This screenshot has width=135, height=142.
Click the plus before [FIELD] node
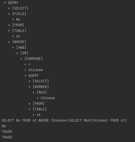pyautogui.click(x=9, y=14)
